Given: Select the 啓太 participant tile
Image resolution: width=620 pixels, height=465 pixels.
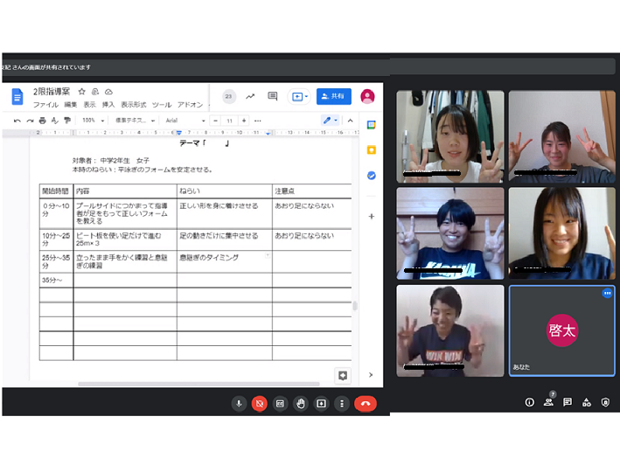Looking at the screenshot, I should [x=561, y=330].
